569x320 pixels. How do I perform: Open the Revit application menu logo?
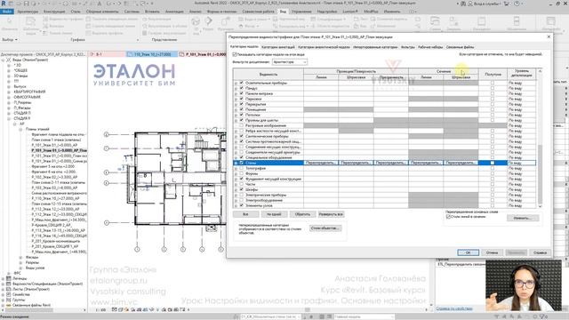tap(4, 4)
